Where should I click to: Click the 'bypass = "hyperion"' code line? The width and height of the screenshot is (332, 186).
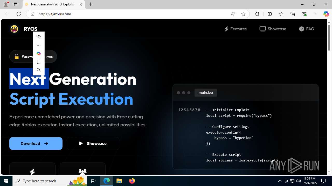point(234,138)
